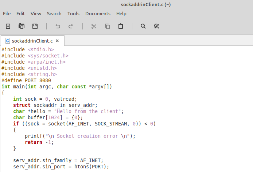Redo the last undone action
The width and height of the screenshot is (253, 172).
tap(71, 26)
